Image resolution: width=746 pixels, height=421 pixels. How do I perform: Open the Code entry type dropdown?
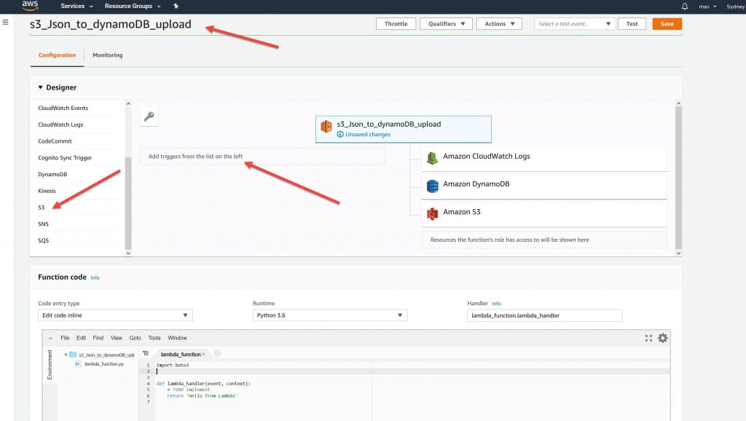[x=115, y=315]
